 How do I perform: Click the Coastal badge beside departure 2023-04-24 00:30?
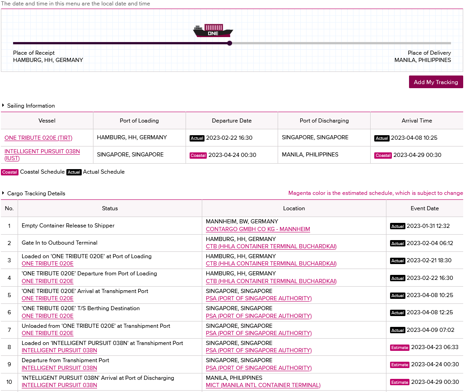(198, 156)
